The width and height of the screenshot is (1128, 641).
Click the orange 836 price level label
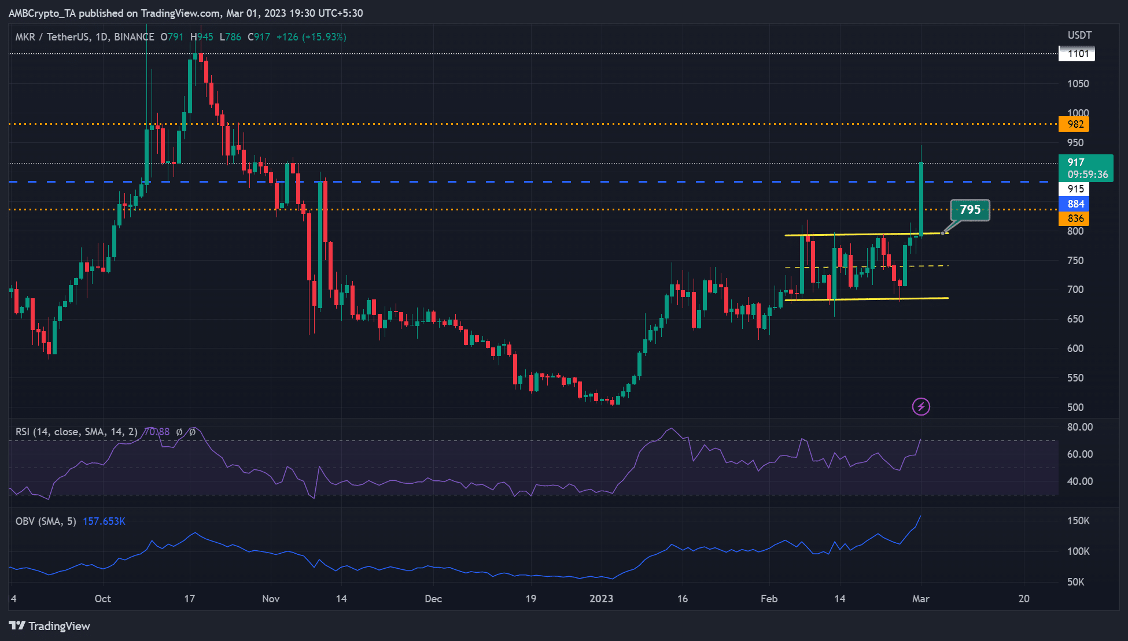1076,218
